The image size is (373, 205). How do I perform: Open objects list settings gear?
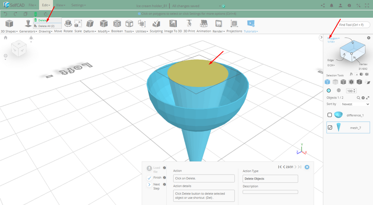[363, 98]
